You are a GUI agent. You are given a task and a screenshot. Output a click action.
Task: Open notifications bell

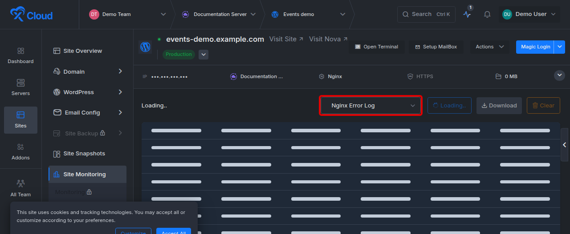487,14
